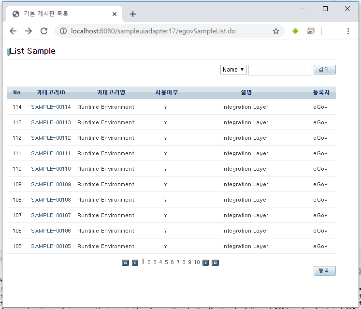The image size is (361, 309).
Task: Reload the page with the refresh icon
Action: 44,31
